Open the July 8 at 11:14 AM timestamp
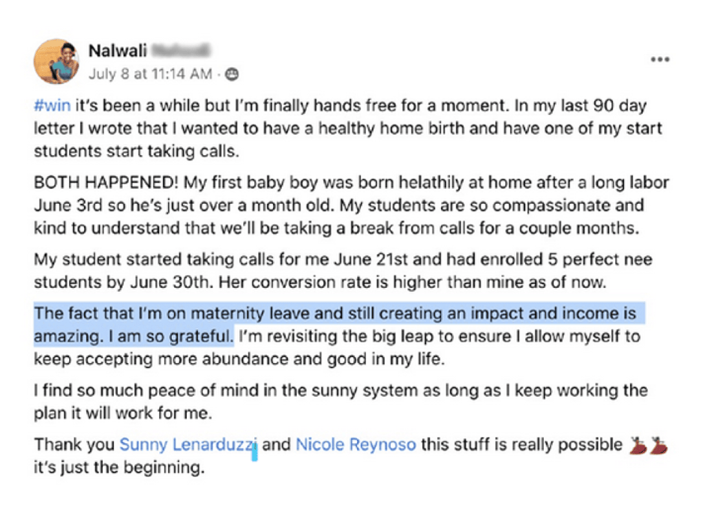The height and width of the screenshot is (526, 714). [x=149, y=74]
